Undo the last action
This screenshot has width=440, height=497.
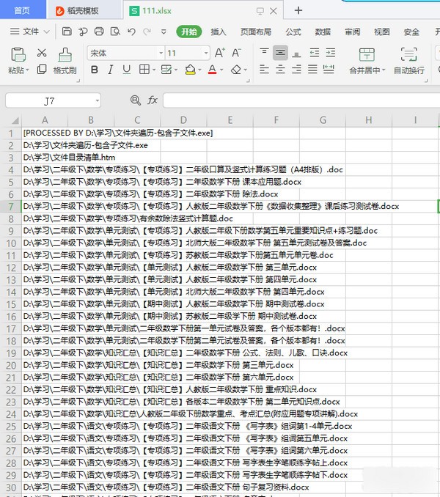(131, 32)
